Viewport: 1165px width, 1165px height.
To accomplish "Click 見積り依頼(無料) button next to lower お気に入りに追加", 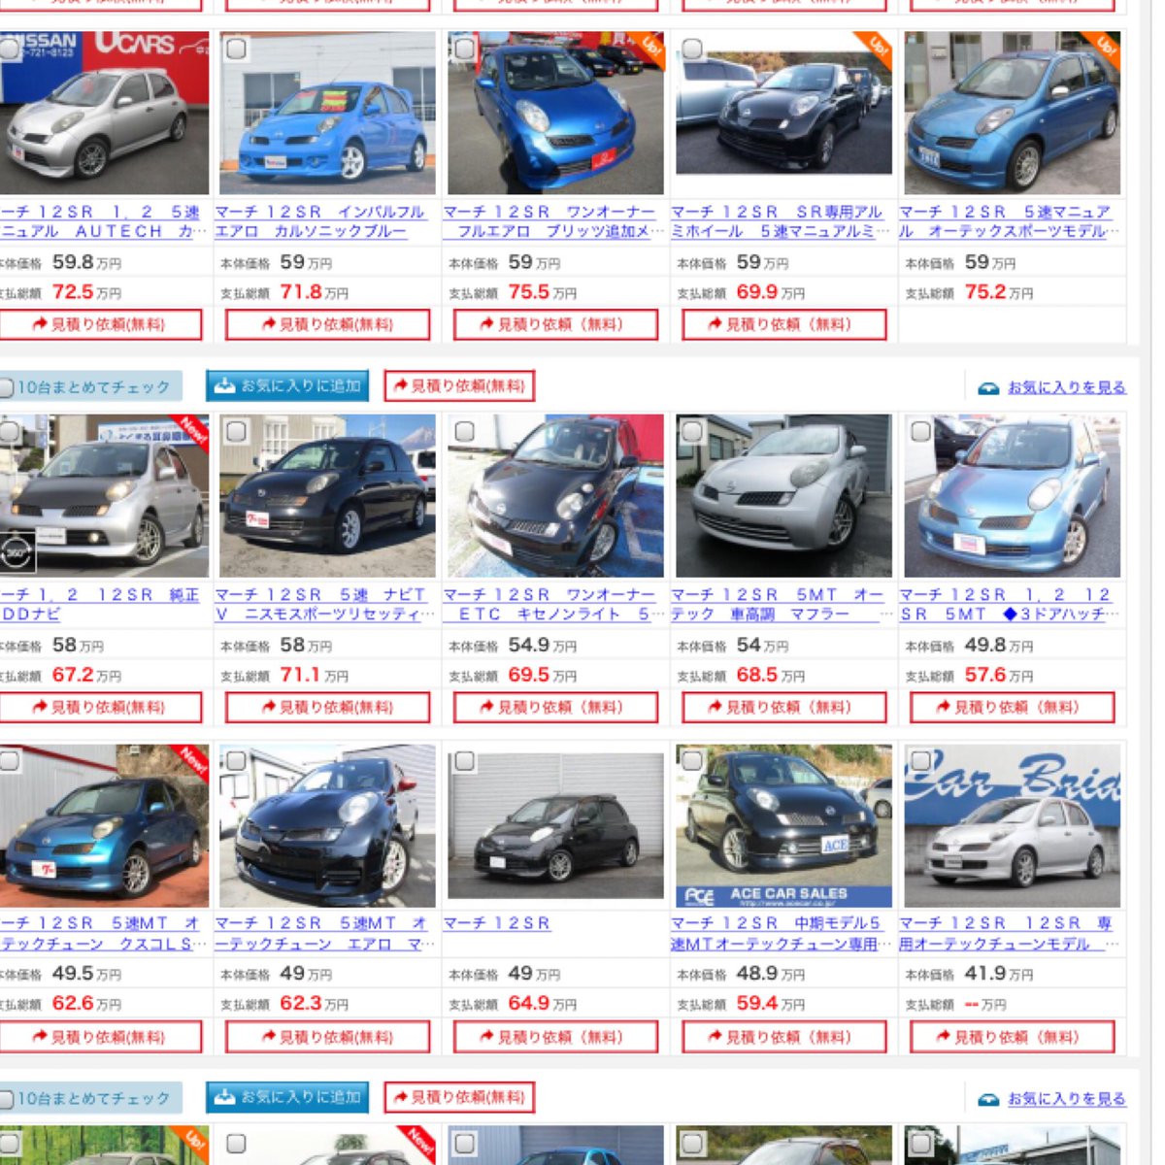I will (x=459, y=1097).
